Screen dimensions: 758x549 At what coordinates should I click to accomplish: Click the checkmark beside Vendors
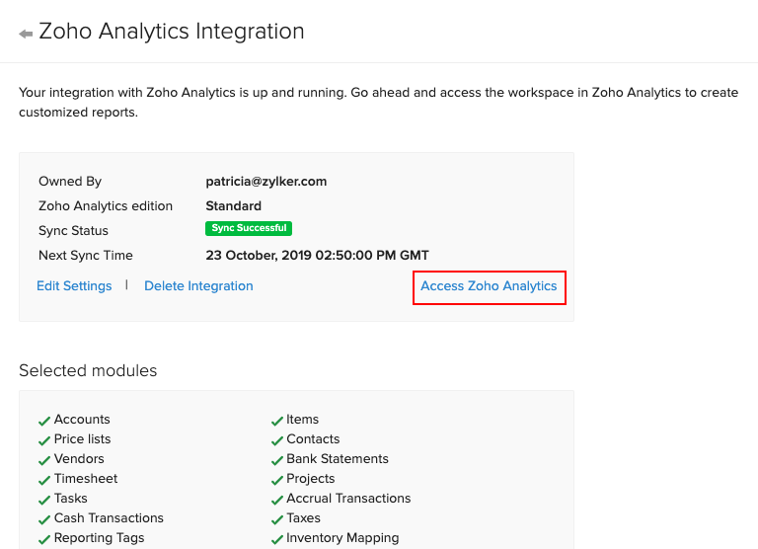tap(44, 460)
